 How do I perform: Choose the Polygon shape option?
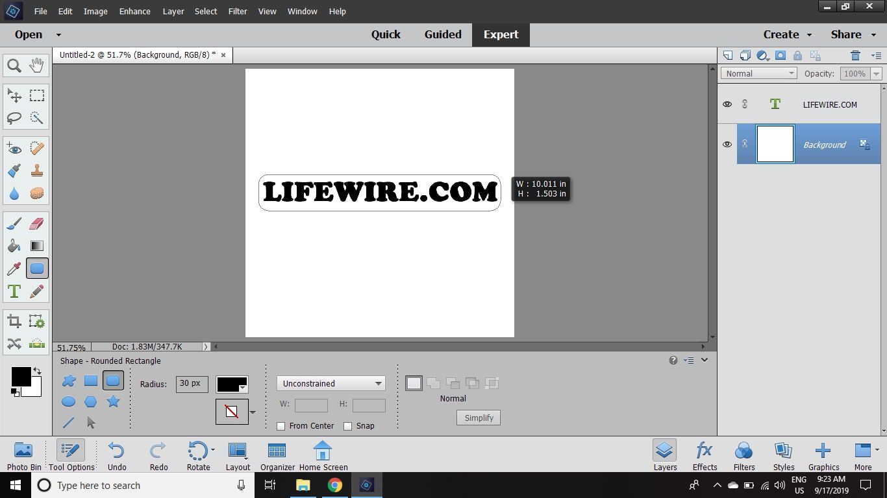coord(91,402)
